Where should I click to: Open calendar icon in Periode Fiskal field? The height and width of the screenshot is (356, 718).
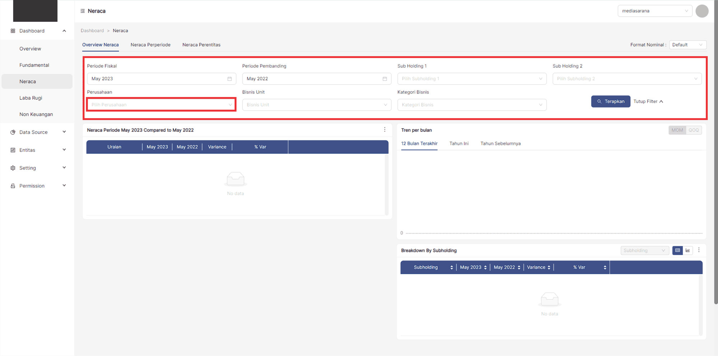[x=229, y=79]
